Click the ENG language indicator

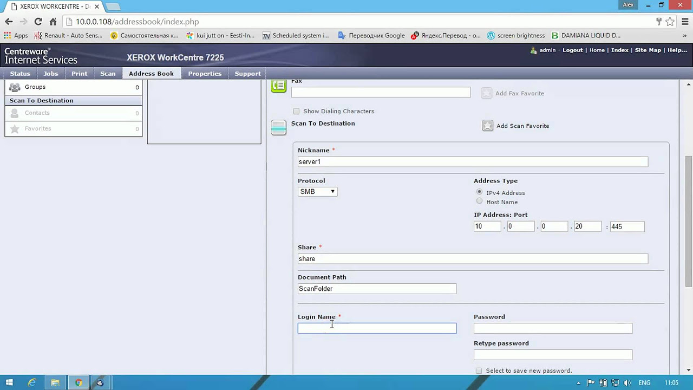pyautogui.click(x=645, y=383)
